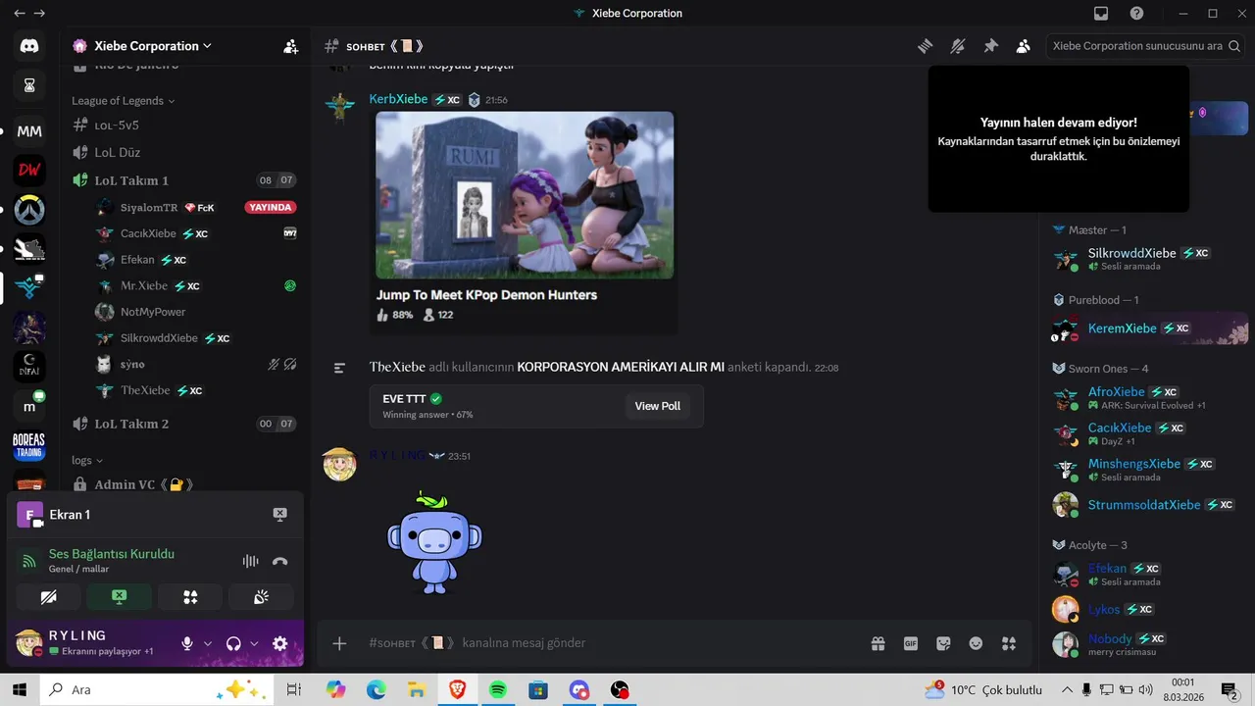1255x706 pixels.
Task: Invite members to Xiebe Corporation server
Action: (290, 46)
